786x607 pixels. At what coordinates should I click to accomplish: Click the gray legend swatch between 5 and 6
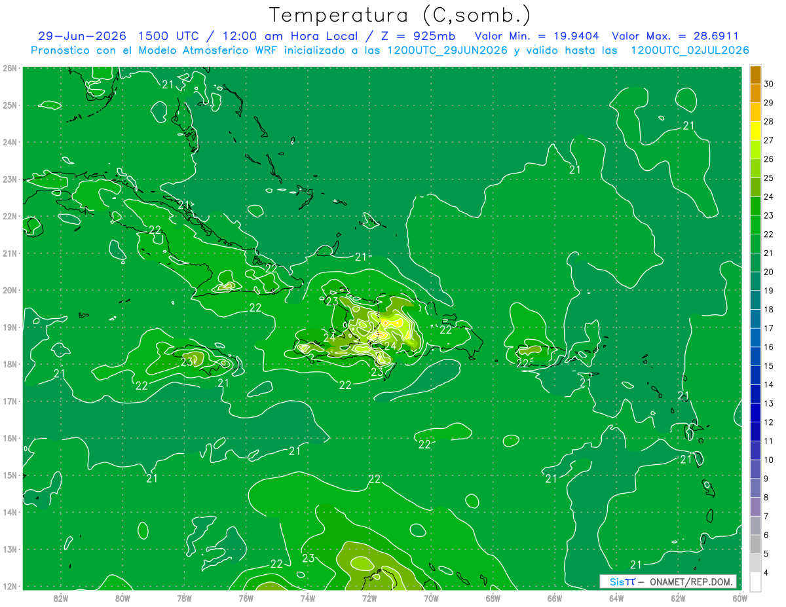coord(755,544)
